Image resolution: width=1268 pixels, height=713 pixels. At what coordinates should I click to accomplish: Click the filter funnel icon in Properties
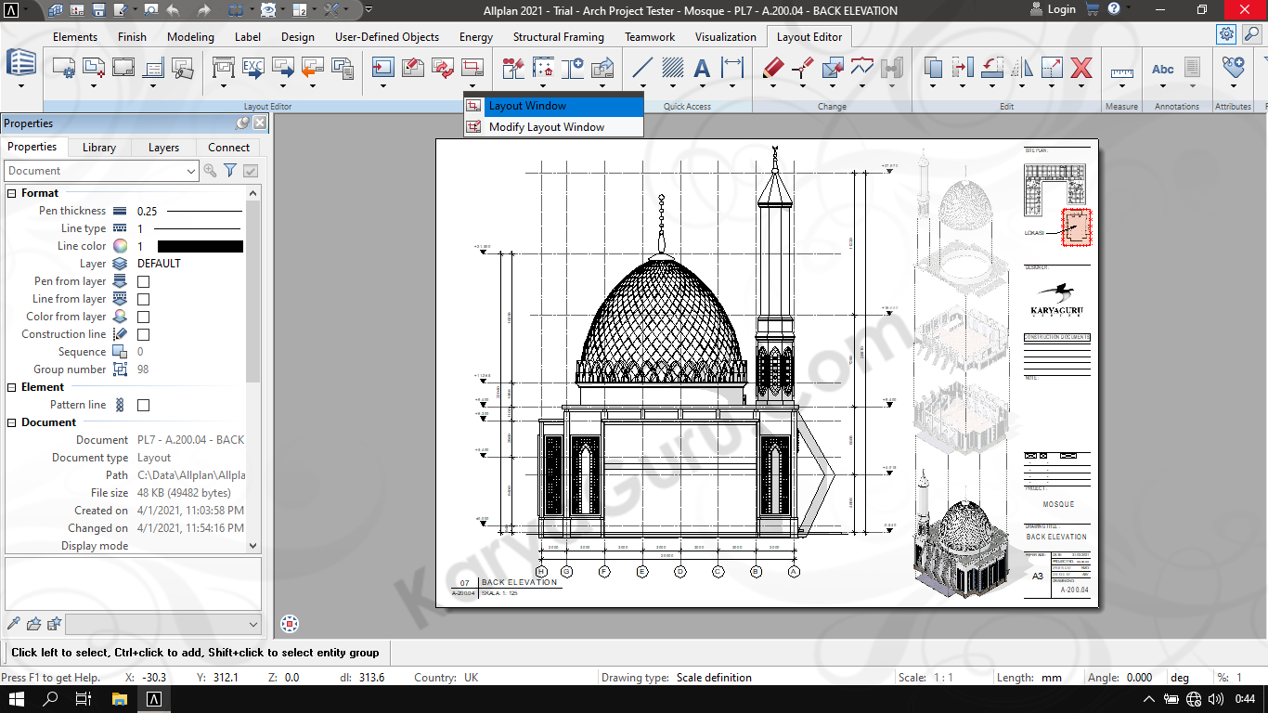[x=230, y=171]
